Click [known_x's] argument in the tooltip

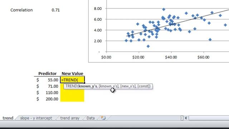(x=109, y=86)
